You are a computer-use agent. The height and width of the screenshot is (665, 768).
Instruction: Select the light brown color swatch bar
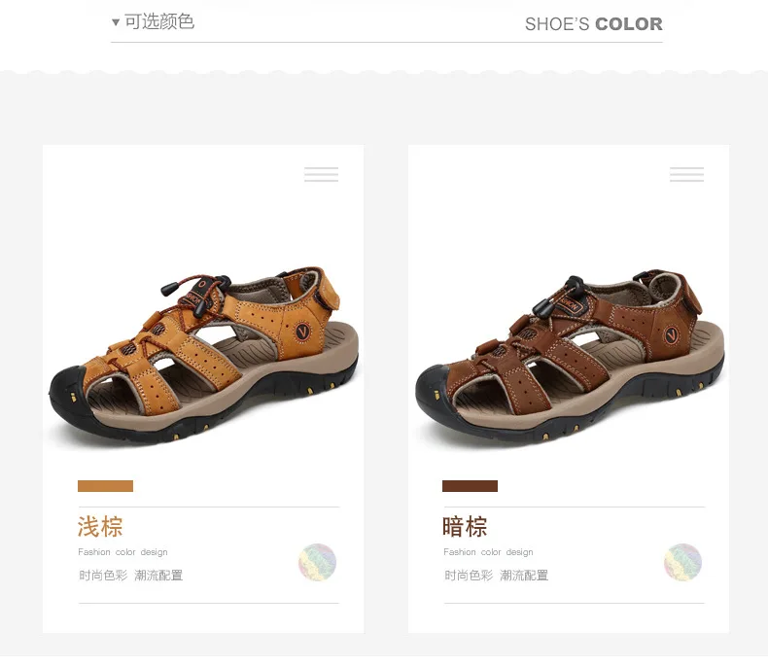pos(105,486)
